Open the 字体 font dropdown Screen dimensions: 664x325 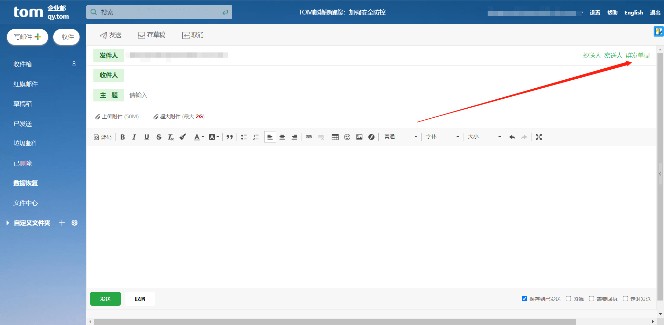(442, 137)
